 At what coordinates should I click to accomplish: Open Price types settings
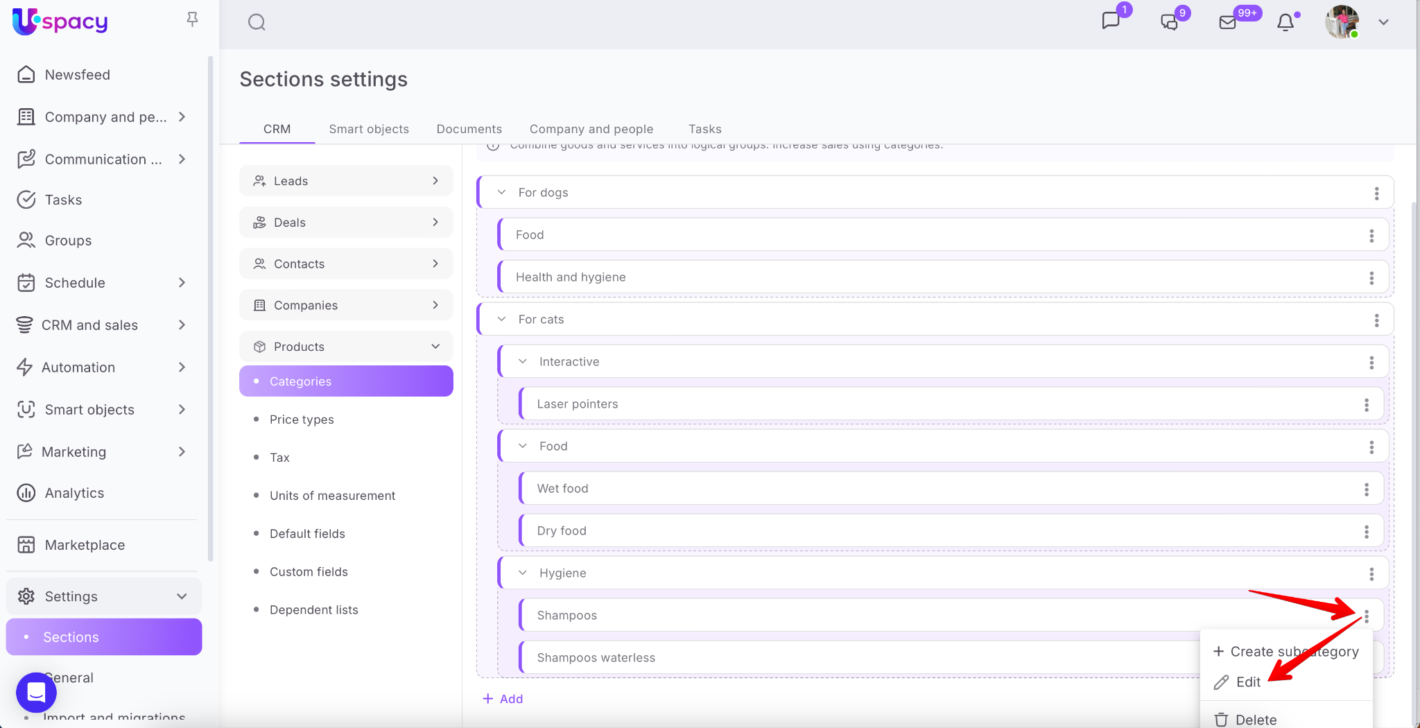point(302,419)
